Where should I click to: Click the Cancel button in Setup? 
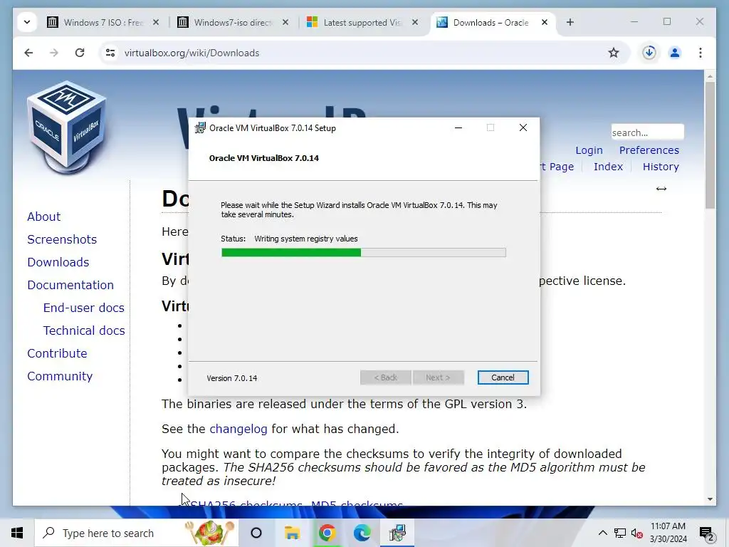click(x=503, y=377)
